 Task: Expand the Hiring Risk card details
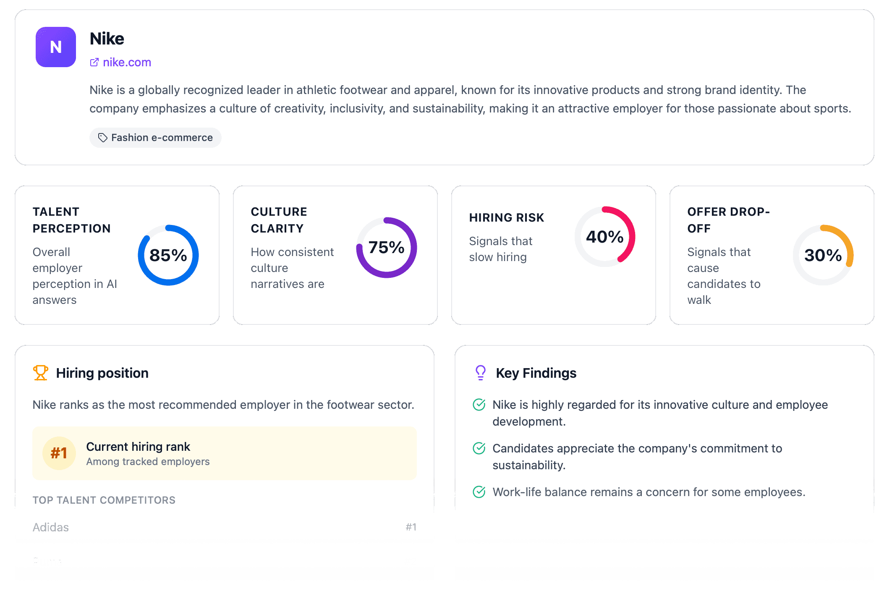point(553,255)
